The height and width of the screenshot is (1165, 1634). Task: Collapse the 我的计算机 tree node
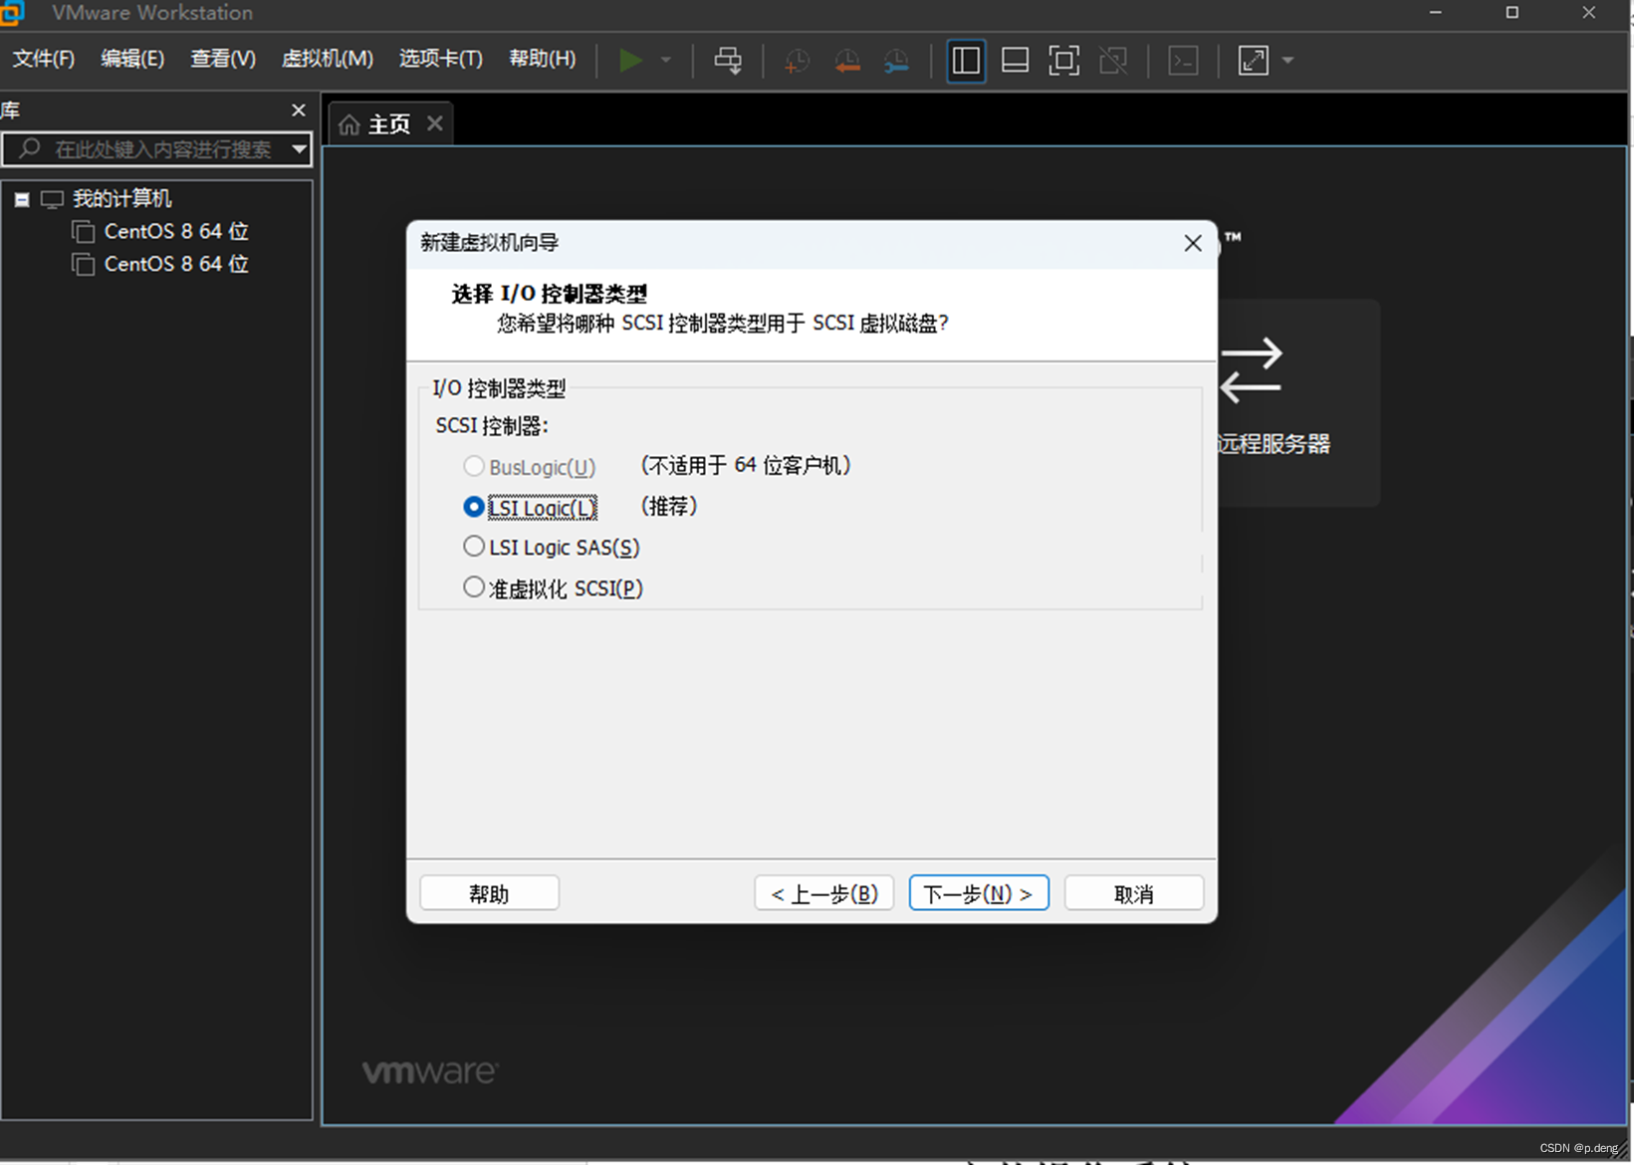[21, 199]
